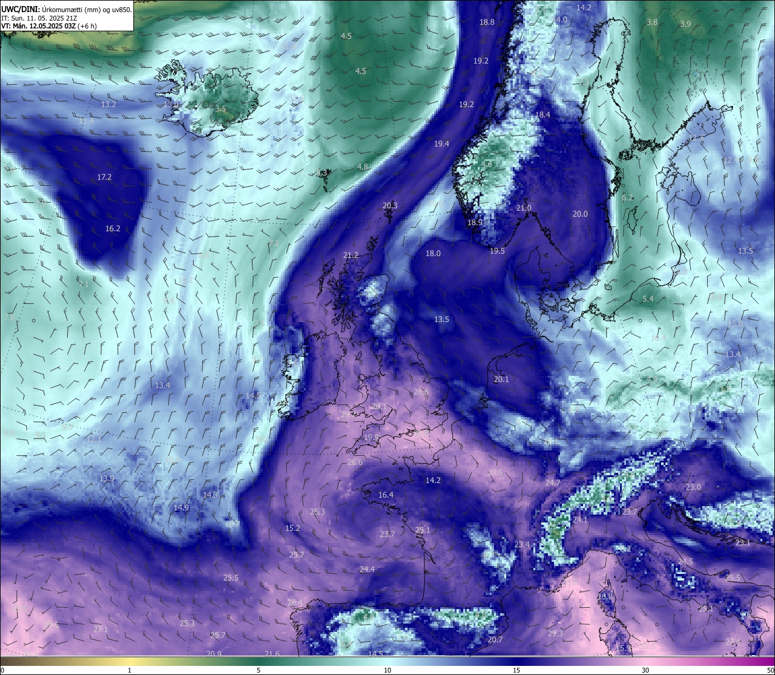Click the 27.1 value in the bottom-left corner
Screen dimensions: 775x675
click(101, 630)
